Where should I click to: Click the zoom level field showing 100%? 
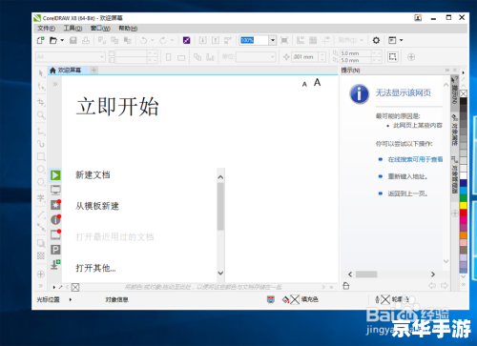(x=255, y=40)
